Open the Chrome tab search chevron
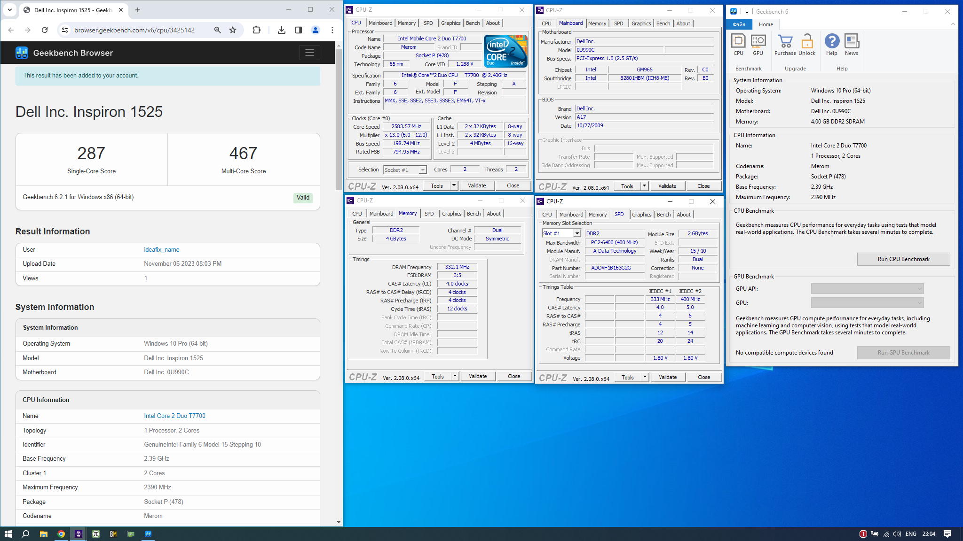This screenshot has height=541, width=963. pos(10,10)
